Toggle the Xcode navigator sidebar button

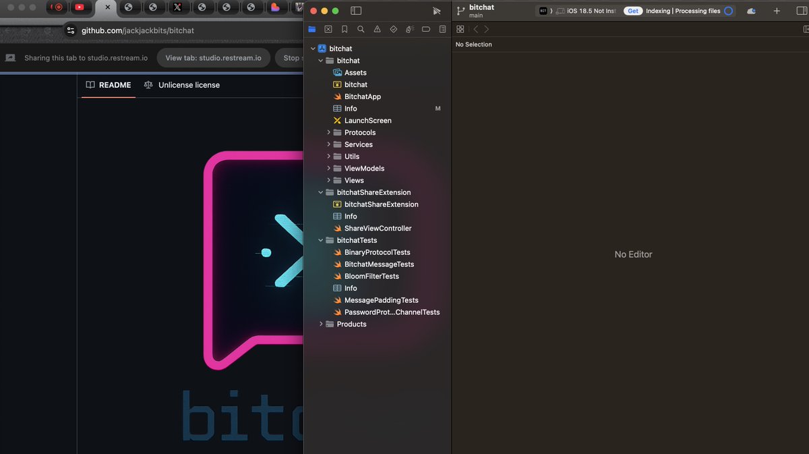point(356,11)
